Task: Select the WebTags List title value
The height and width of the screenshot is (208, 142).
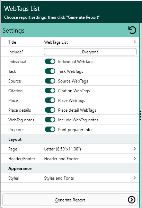Action: (56, 42)
